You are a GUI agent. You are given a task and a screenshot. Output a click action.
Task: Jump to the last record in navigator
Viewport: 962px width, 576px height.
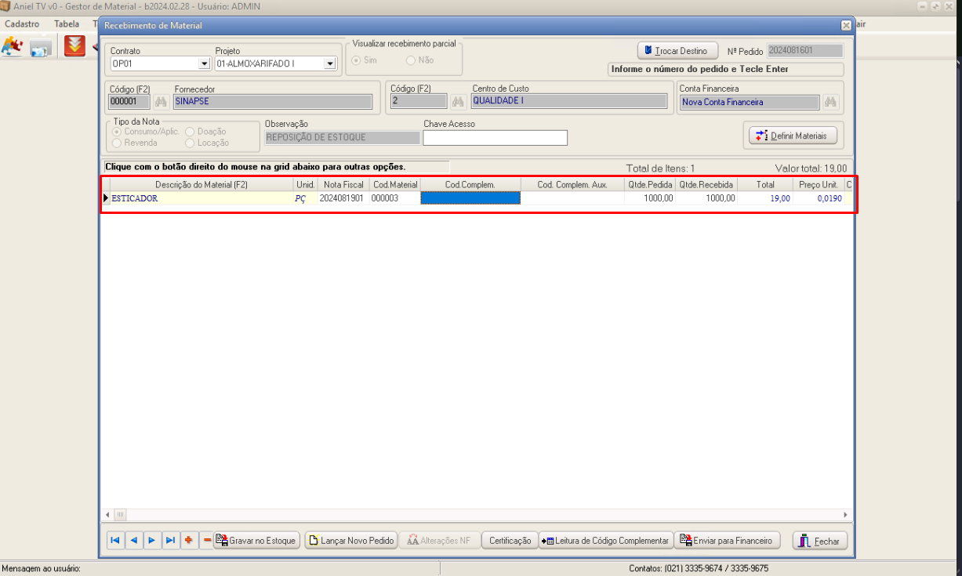point(170,541)
